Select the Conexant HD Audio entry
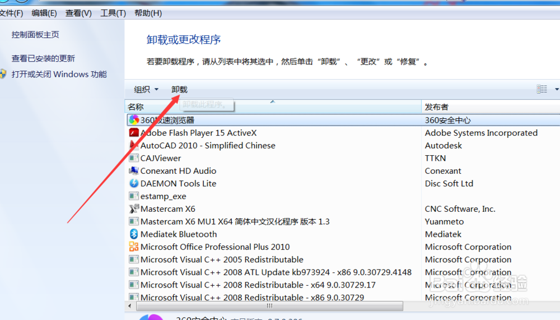 pos(178,171)
